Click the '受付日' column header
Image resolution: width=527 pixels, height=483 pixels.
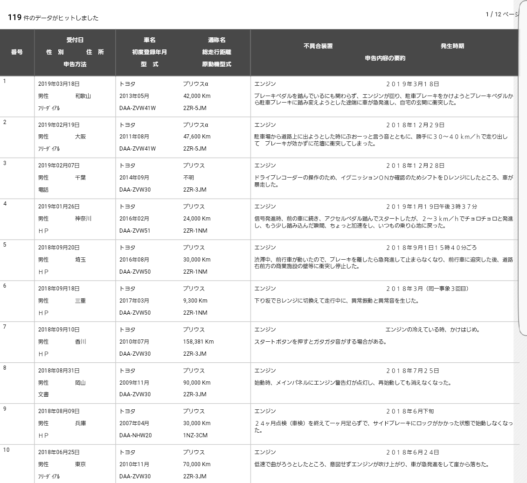(75, 40)
